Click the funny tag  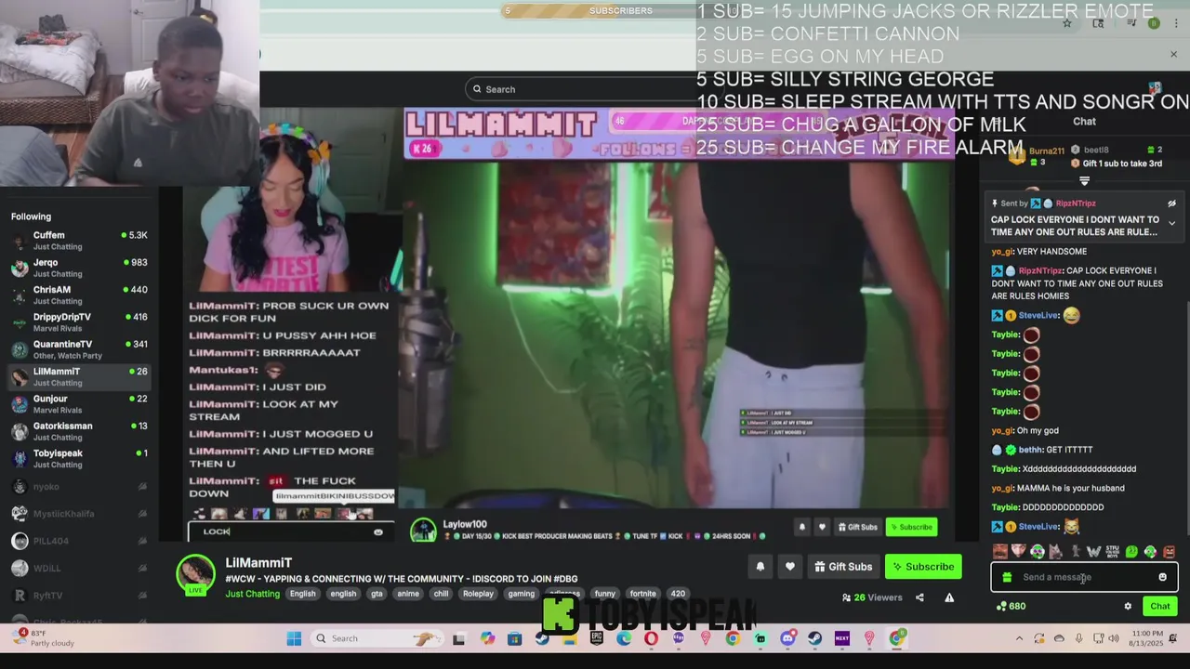(605, 594)
